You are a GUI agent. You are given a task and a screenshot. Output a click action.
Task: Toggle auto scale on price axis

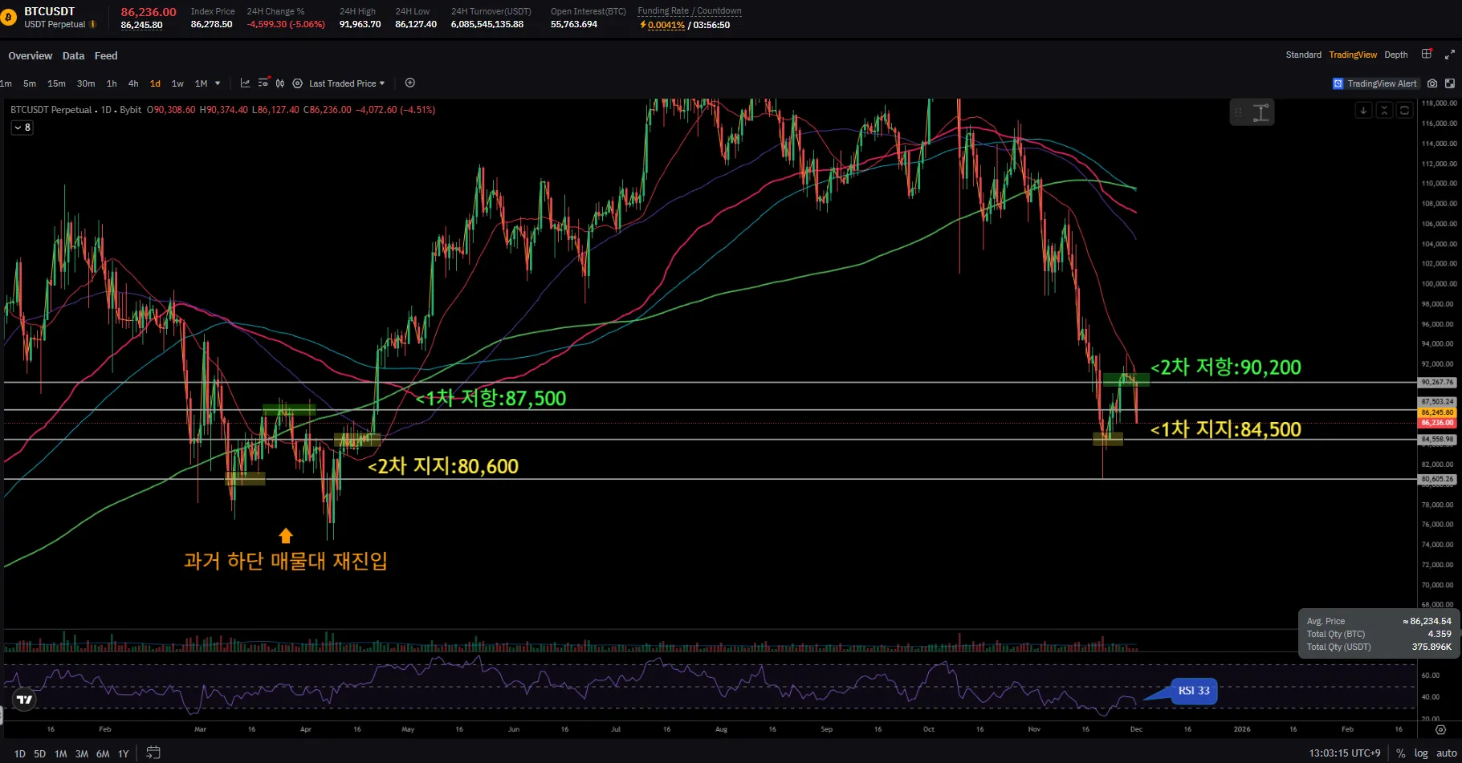1446,753
